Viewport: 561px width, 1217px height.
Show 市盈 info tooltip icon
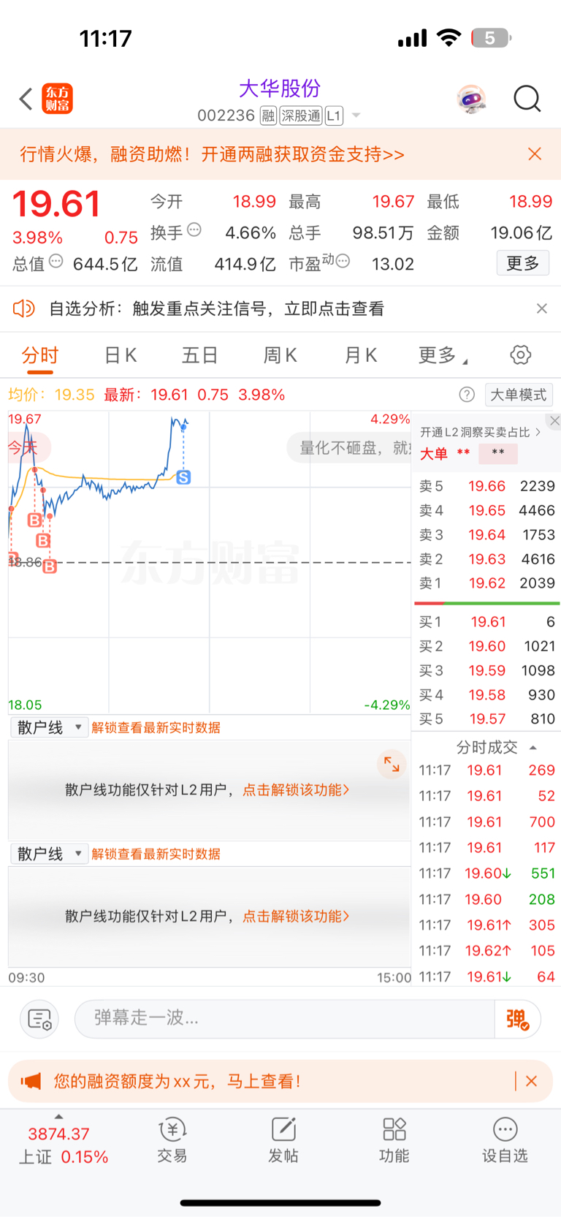(x=343, y=261)
